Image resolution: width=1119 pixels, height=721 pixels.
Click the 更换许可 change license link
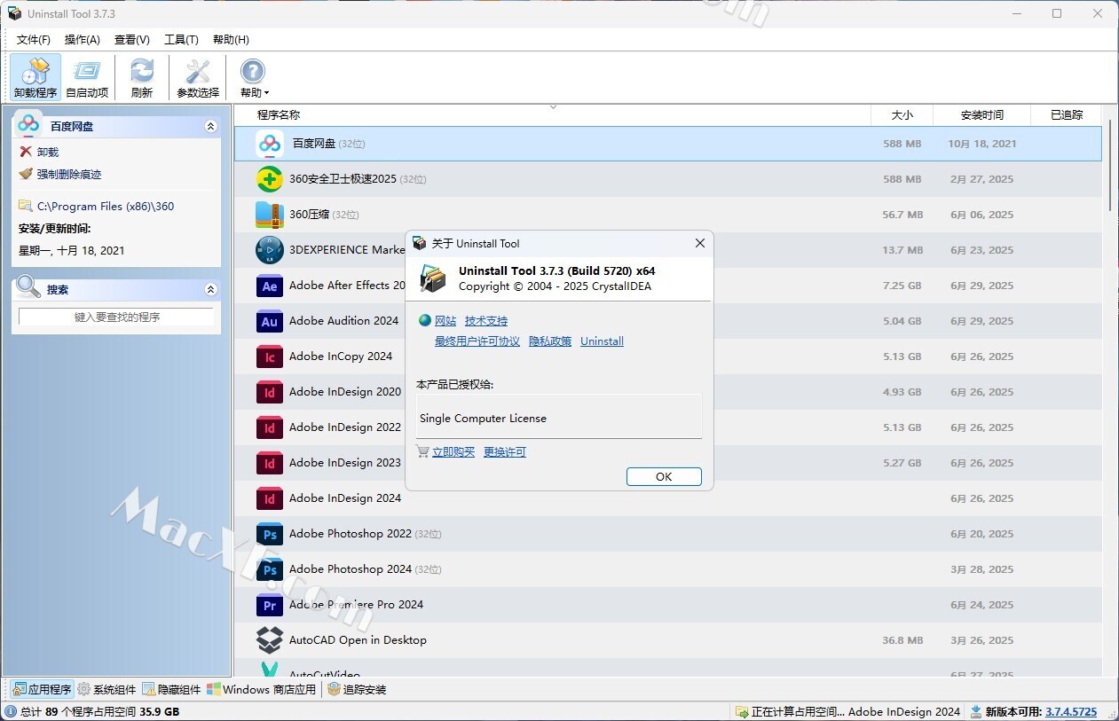pyautogui.click(x=505, y=452)
